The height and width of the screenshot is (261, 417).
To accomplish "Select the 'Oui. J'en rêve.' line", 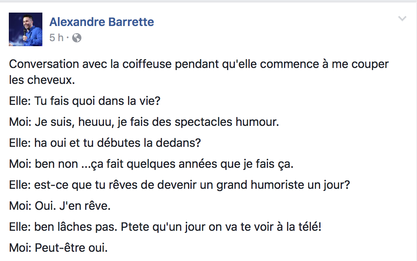I will [x=60, y=206].
